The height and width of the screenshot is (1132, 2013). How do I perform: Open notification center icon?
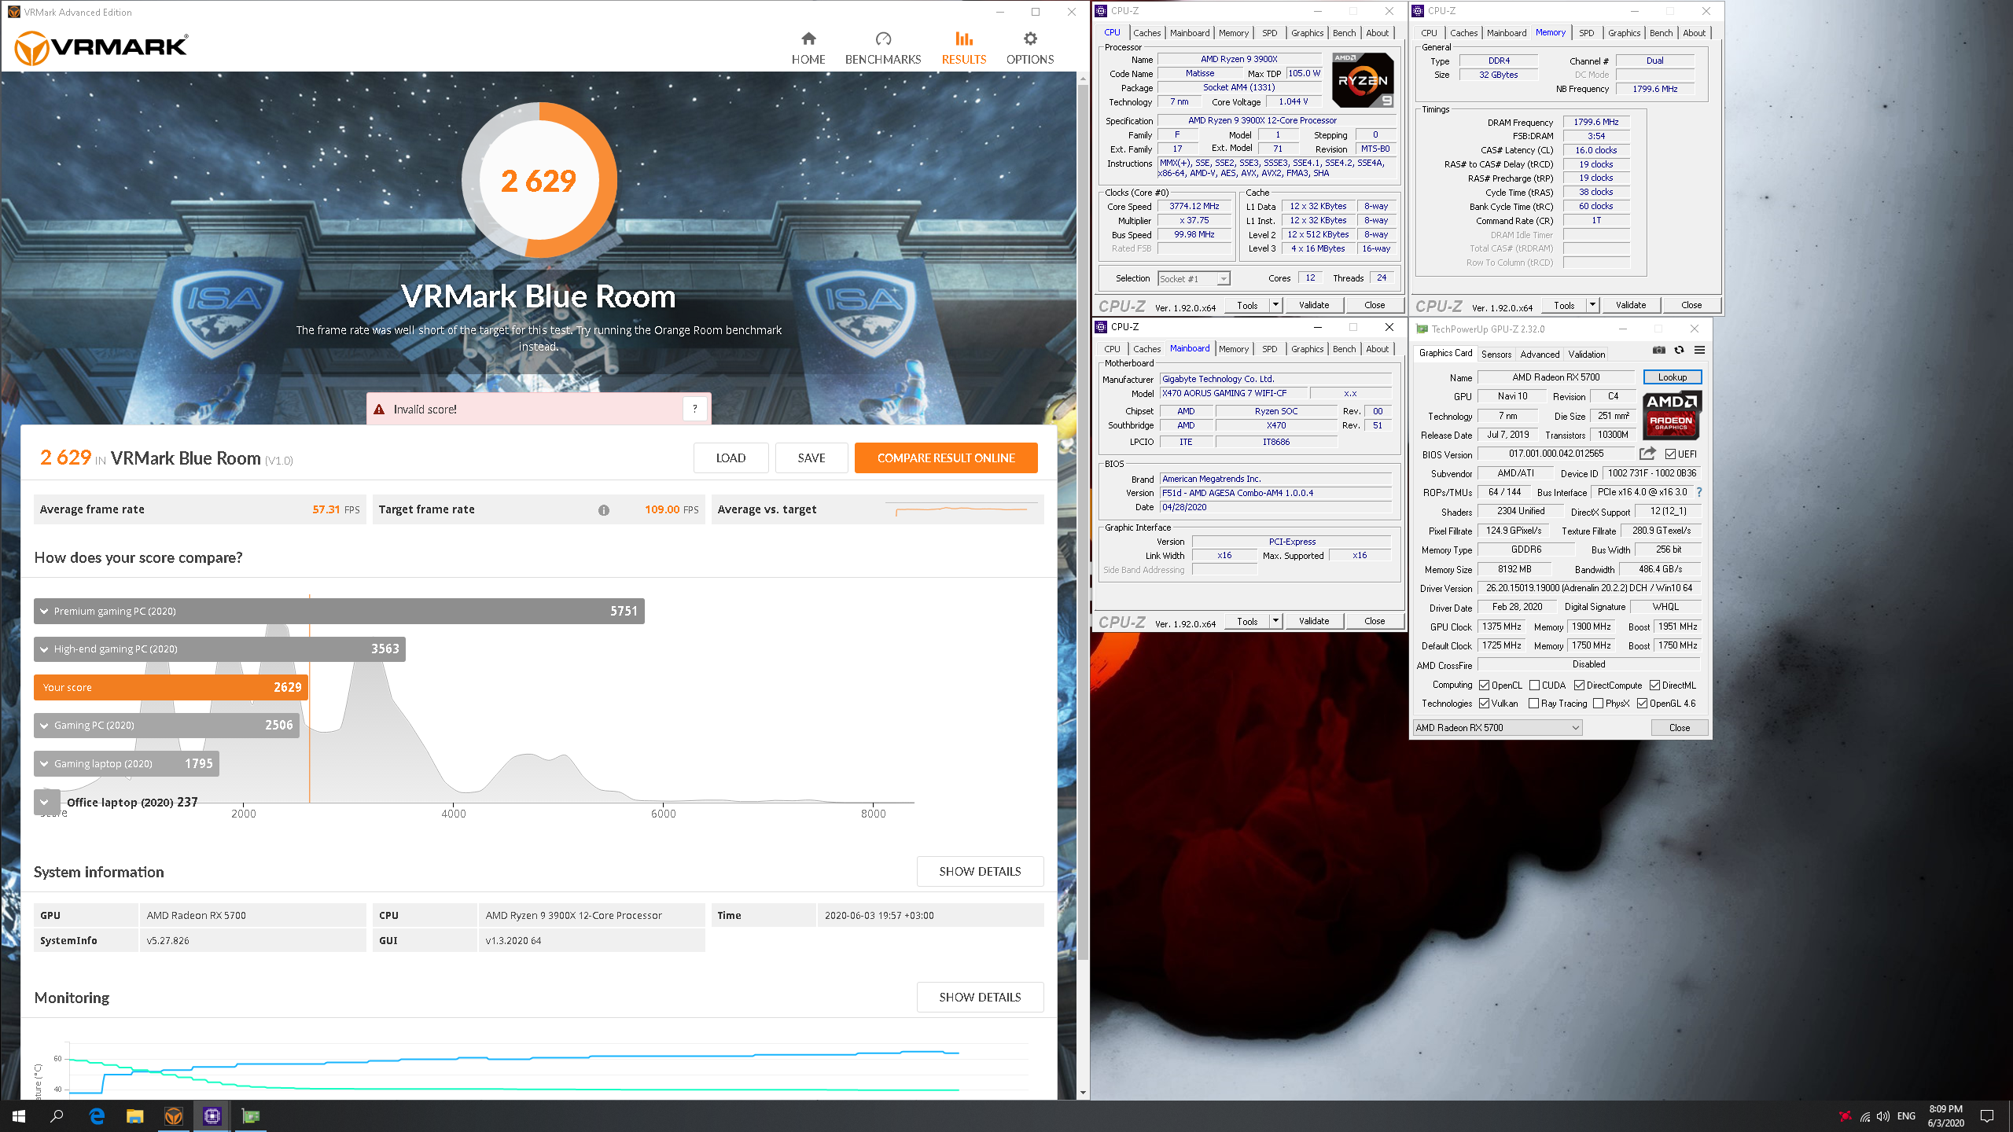click(x=1987, y=1116)
